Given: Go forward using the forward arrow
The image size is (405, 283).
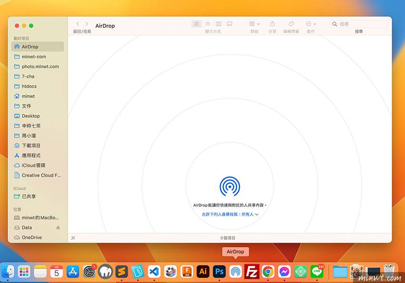Looking at the screenshot, I should tap(87, 24).
